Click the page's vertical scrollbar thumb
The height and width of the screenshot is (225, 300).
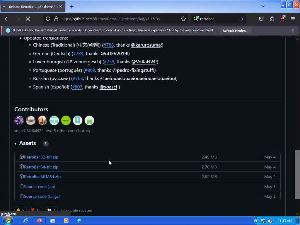(x=297, y=174)
